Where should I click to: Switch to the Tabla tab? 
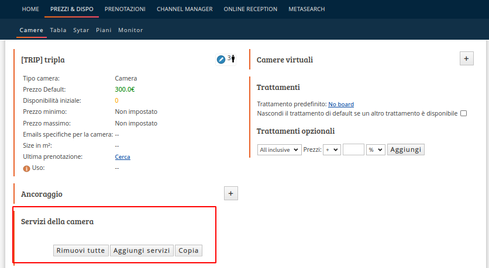point(58,30)
